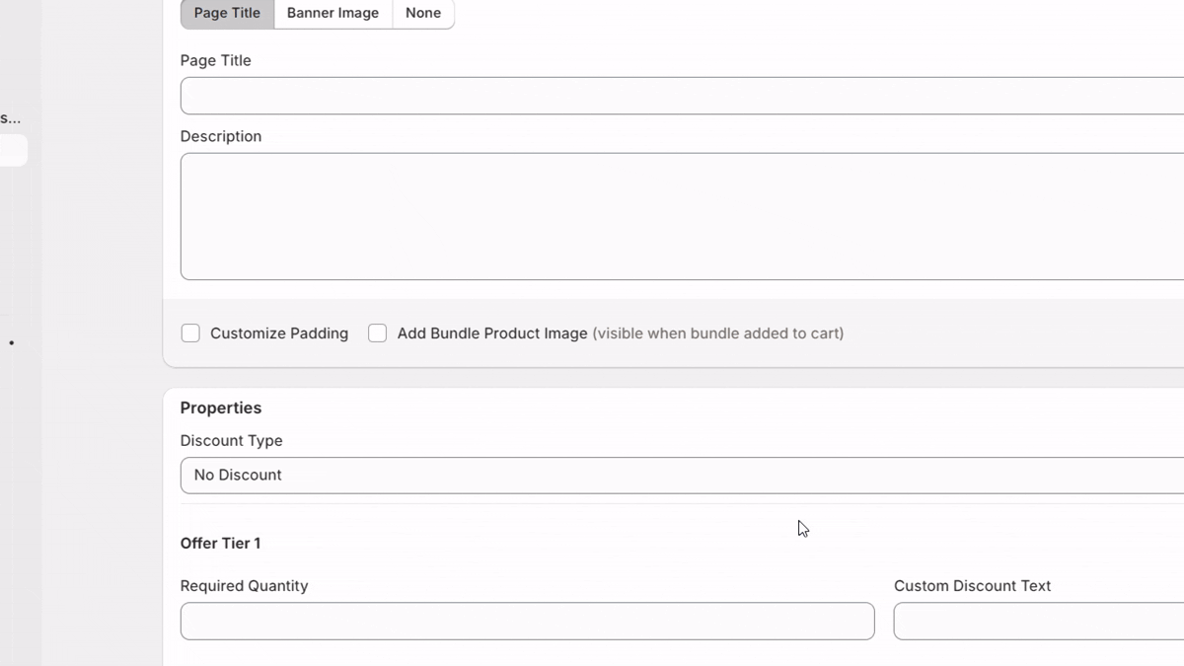This screenshot has height=666, width=1184.
Task: Click the "Customize Padding" label text
Action: pos(279,333)
